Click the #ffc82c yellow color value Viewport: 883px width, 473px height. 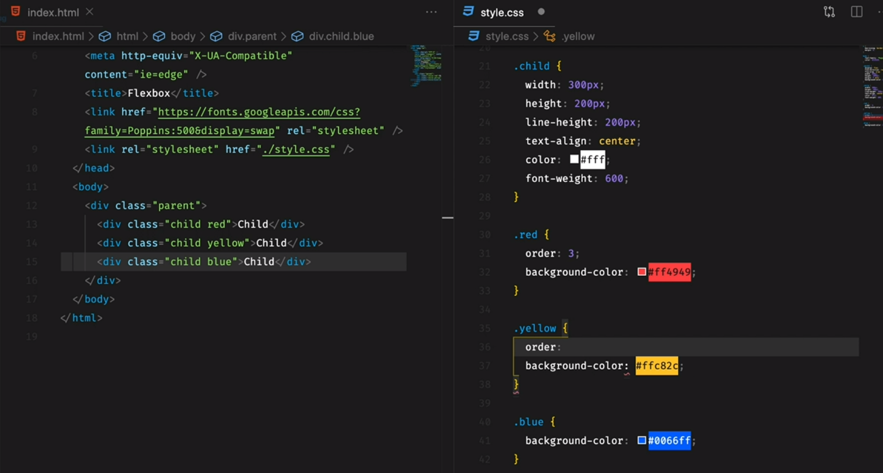pos(657,366)
